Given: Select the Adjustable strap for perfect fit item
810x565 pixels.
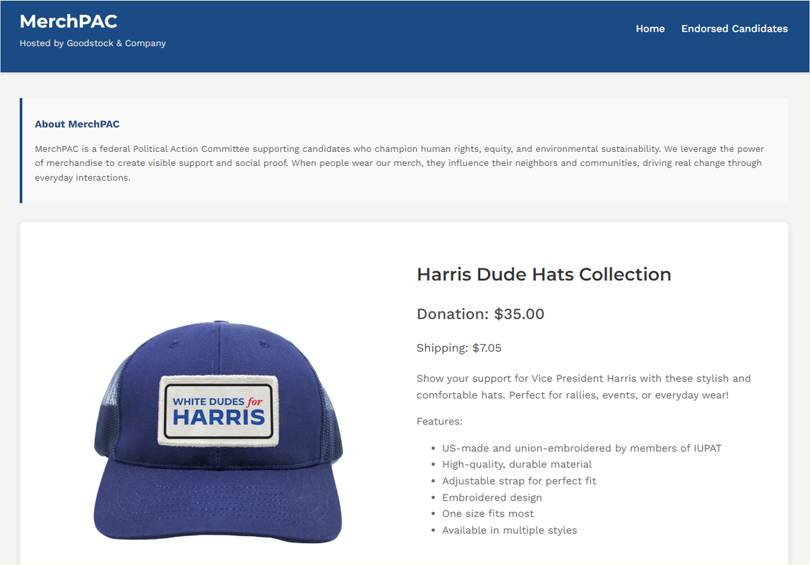Looking at the screenshot, I should click(518, 481).
